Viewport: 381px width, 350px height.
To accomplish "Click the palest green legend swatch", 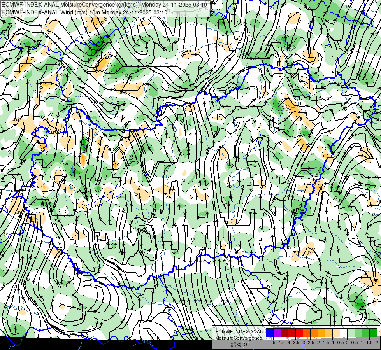I will pyautogui.click(x=351, y=332).
